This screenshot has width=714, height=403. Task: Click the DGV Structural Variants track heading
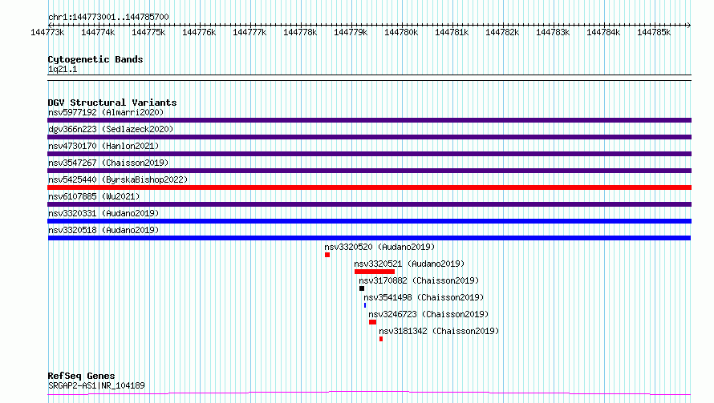coord(112,103)
